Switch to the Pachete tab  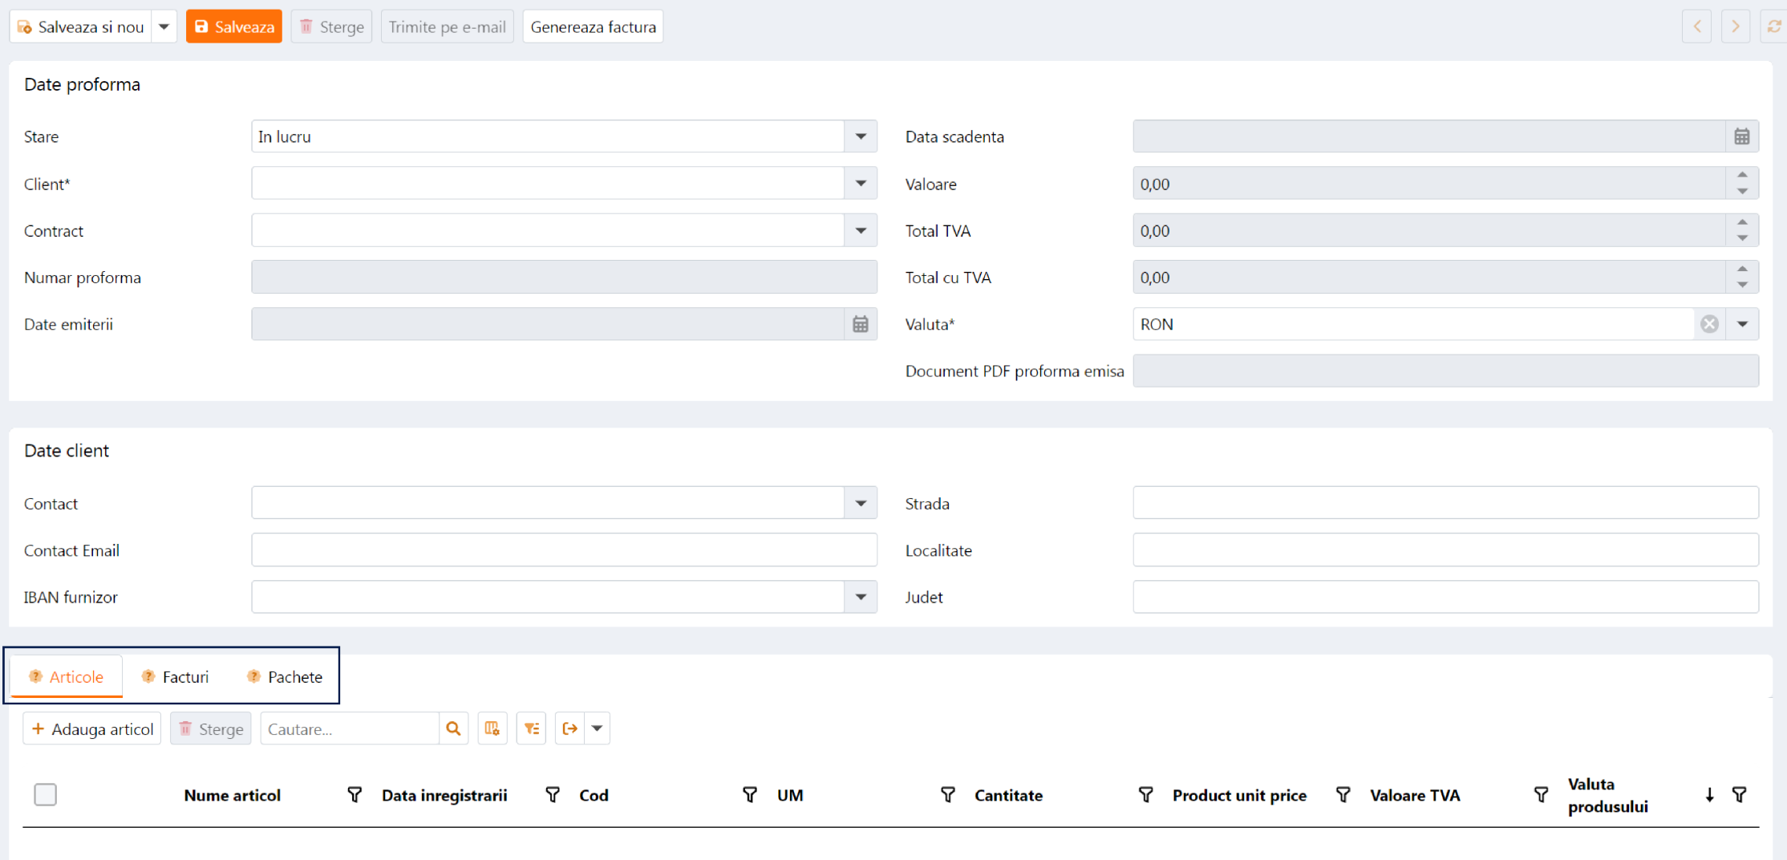click(285, 677)
